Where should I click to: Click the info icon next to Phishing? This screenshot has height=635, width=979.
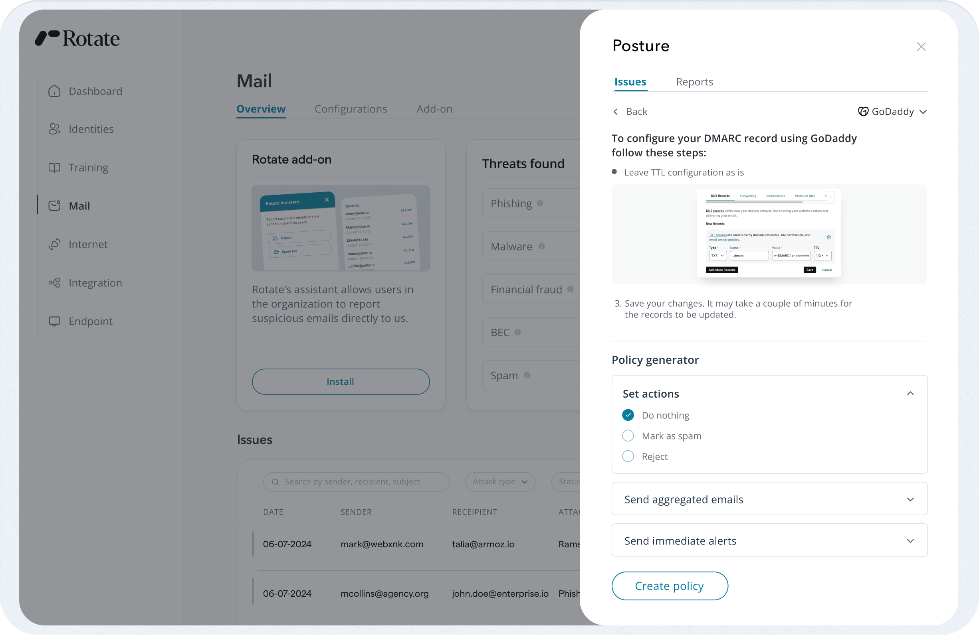click(540, 203)
